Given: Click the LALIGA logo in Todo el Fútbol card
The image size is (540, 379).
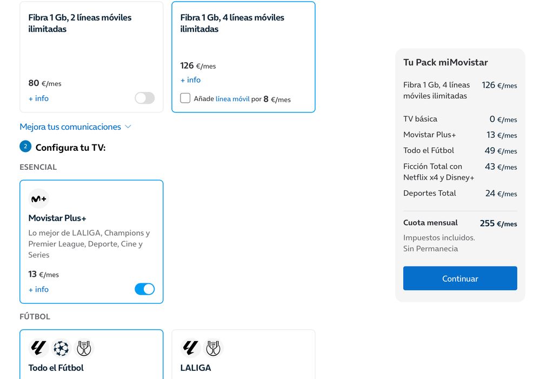Looking at the screenshot, I should point(38,348).
